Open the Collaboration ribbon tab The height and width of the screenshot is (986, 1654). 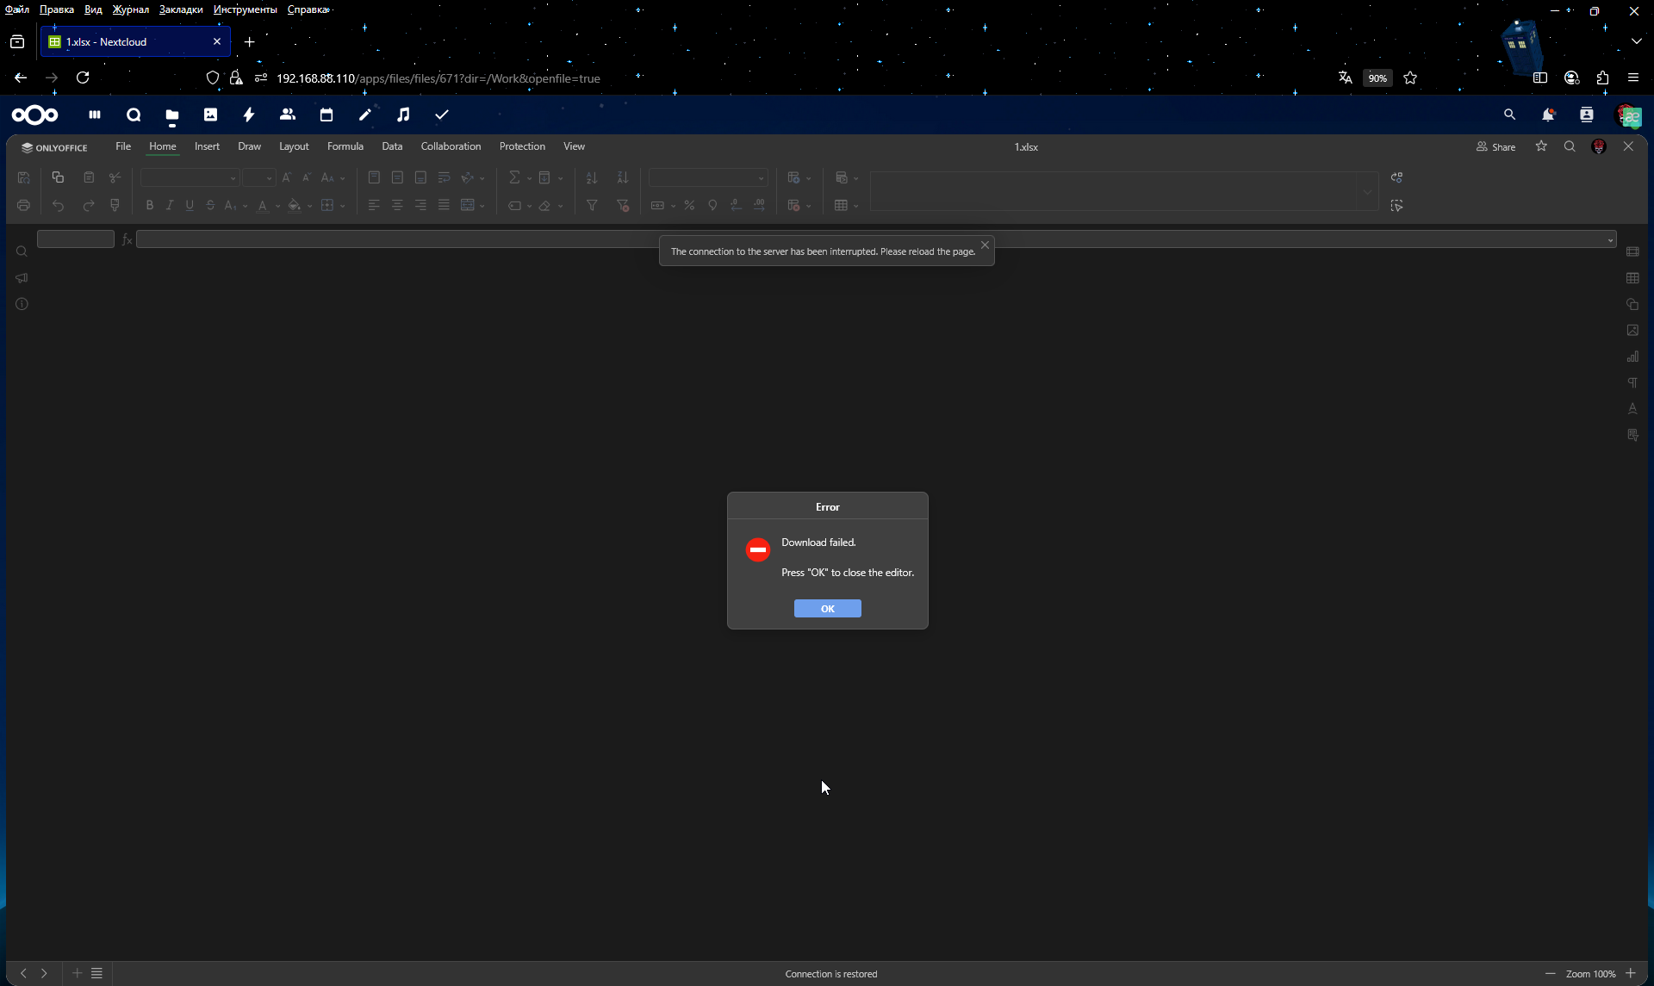[x=451, y=146]
